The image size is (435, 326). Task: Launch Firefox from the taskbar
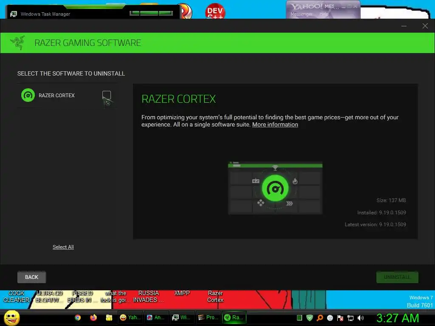pyautogui.click(x=93, y=318)
